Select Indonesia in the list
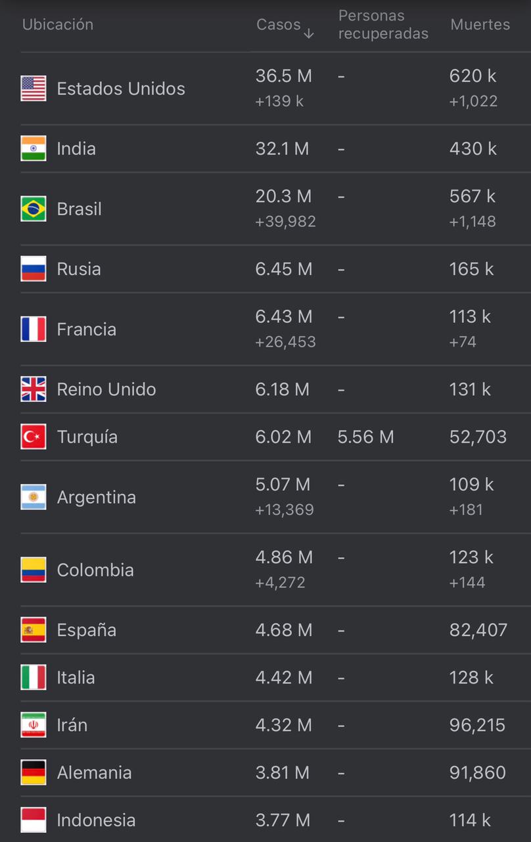This screenshot has width=531, height=842. 97,820
